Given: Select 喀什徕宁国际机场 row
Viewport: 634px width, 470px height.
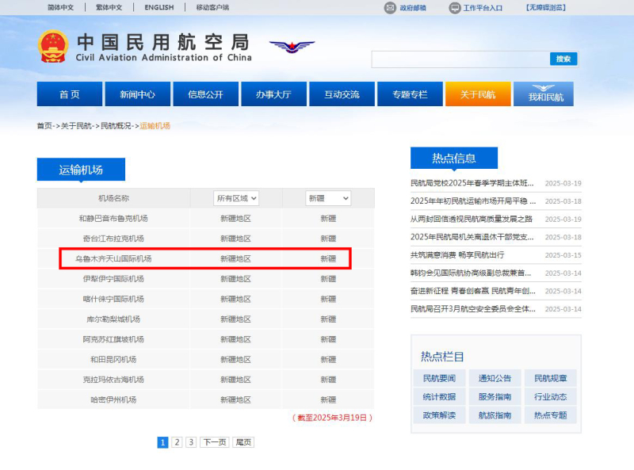Looking at the screenshot, I should coord(205,299).
